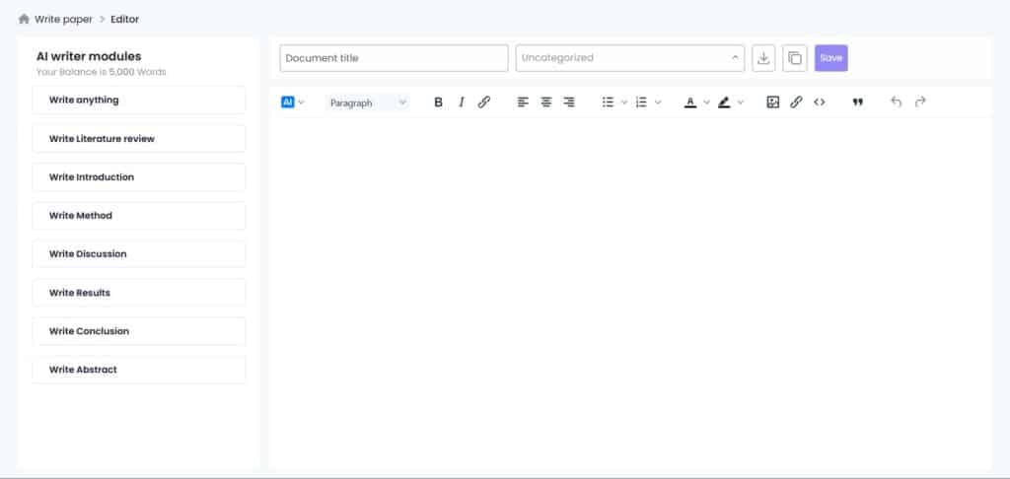
Task: Open the AI tools dropdown in the toolbar
Action: point(293,103)
